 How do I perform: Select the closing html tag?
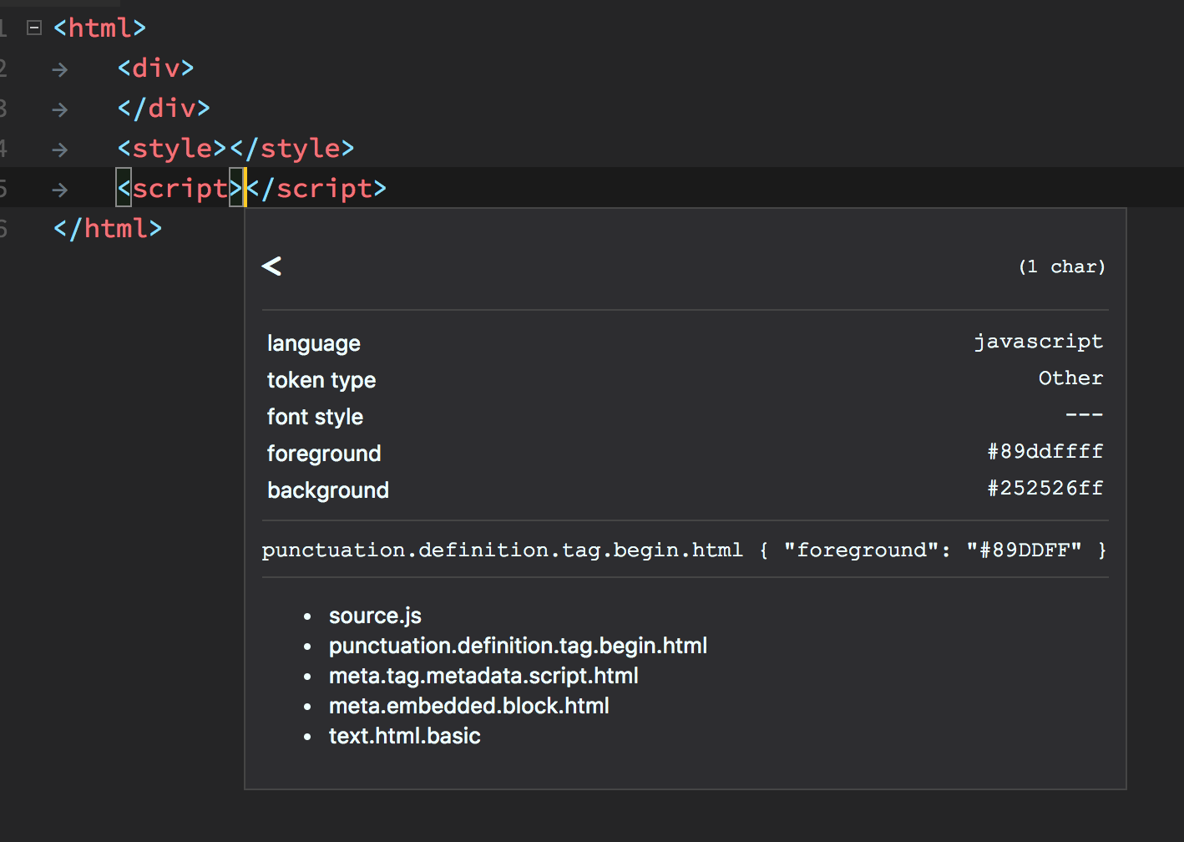[x=107, y=228]
